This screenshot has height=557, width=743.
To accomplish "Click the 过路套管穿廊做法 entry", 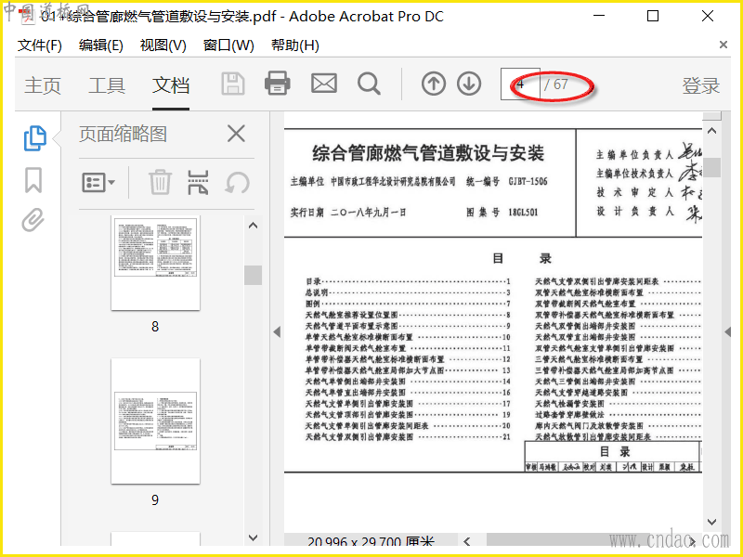I will [x=618, y=414].
